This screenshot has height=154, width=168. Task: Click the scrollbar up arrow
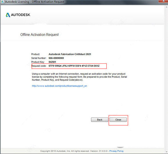(167, 7)
